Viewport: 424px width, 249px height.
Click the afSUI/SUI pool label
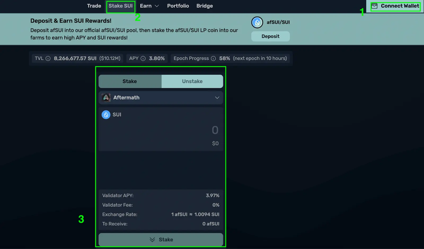tap(278, 22)
